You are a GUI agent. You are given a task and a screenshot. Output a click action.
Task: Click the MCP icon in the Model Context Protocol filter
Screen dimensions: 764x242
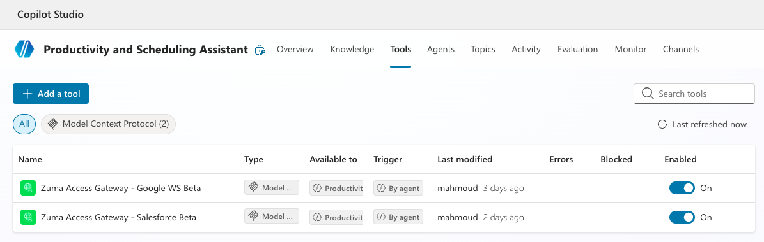(x=53, y=124)
